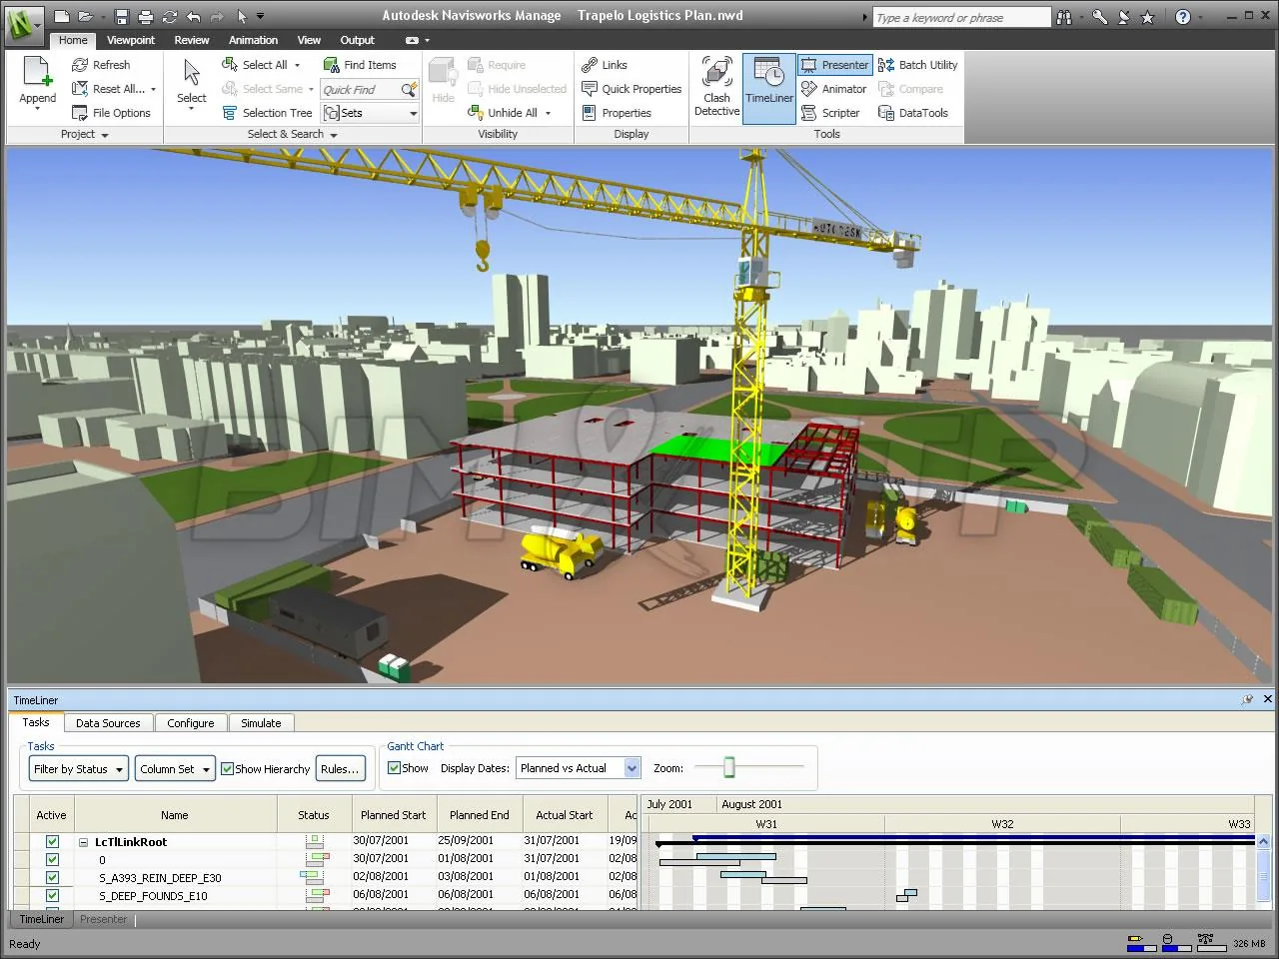Click the keyword search input field
1279x959 pixels.
[960, 18]
